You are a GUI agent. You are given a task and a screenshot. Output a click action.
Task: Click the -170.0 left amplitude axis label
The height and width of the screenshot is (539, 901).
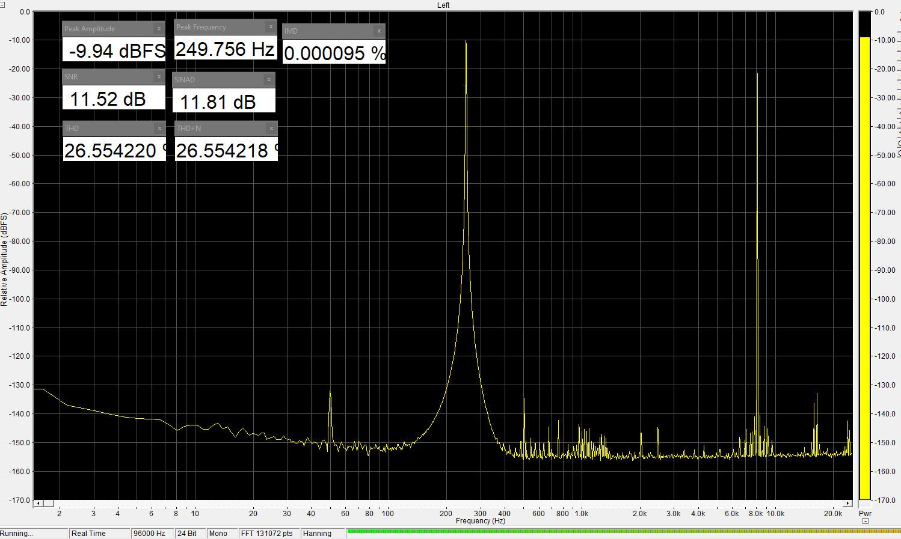(x=19, y=500)
